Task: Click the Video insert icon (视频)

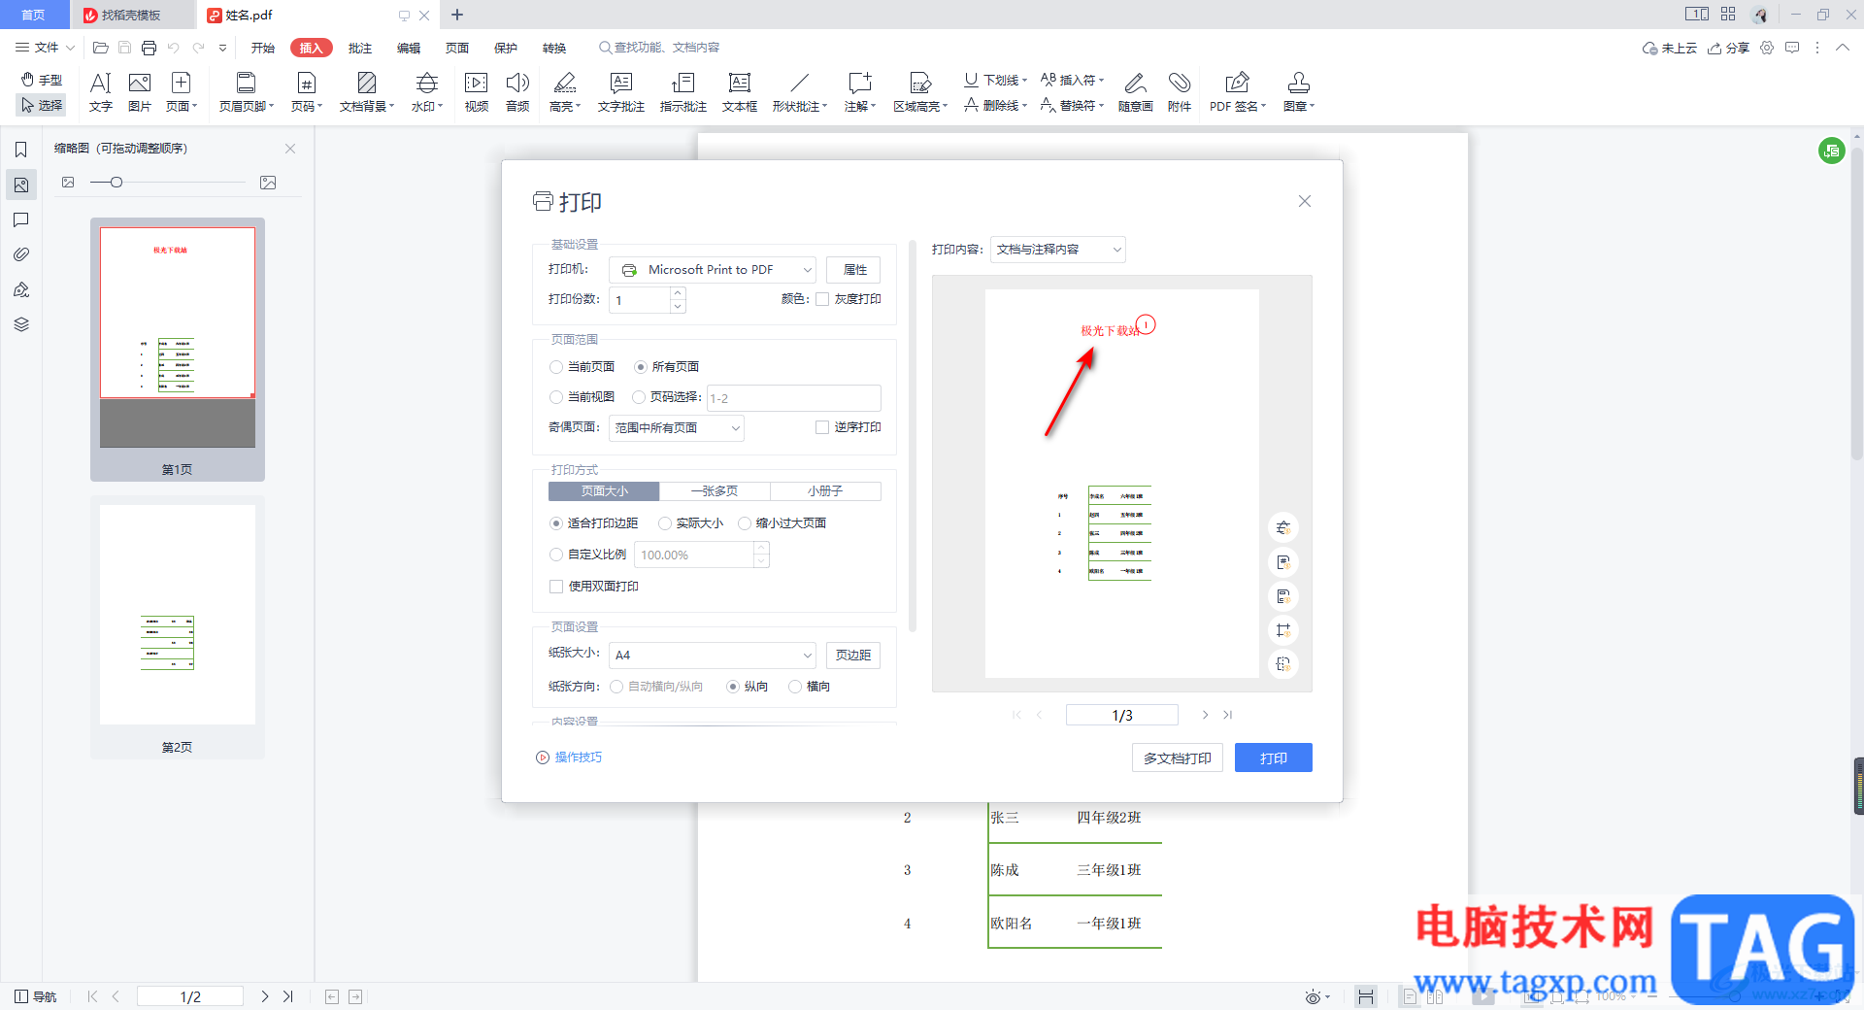Action: tap(477, 92)
